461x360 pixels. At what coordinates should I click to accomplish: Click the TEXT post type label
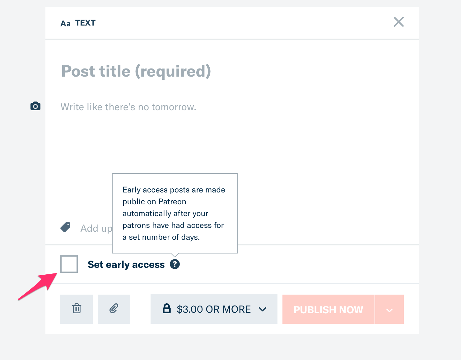point(85,23)
